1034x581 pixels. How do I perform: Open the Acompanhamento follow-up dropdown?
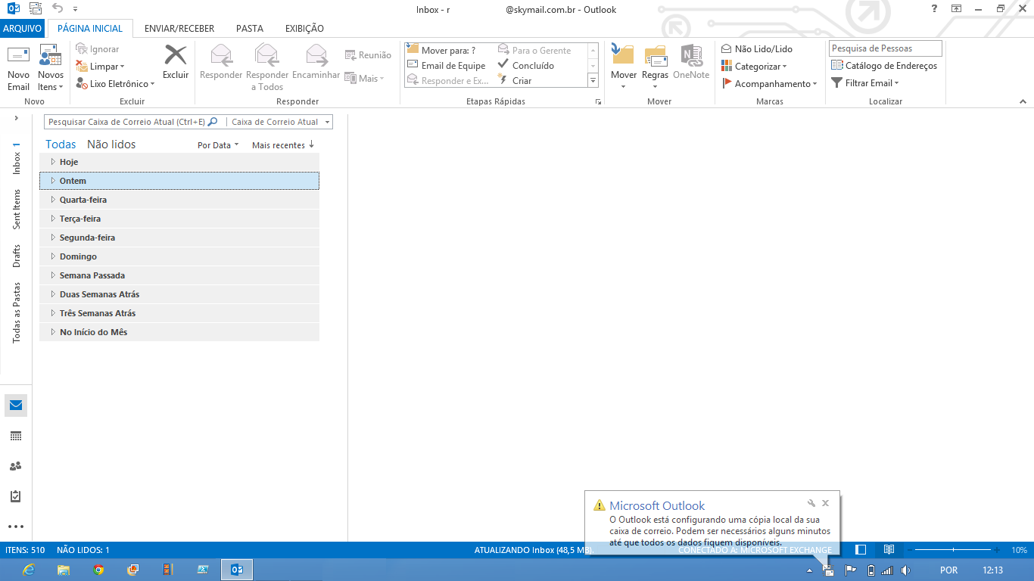(x=769, y=84)
